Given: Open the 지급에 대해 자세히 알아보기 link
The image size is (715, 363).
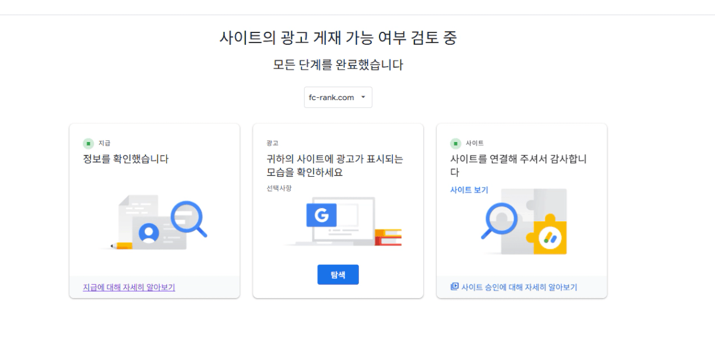Looking at the screenshot, I should point(129,288).
